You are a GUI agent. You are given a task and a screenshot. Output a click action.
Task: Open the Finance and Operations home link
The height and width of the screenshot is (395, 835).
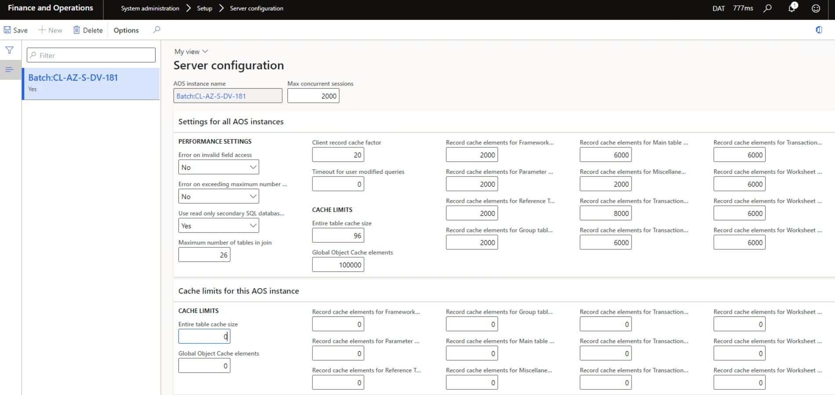pos(51,8)
